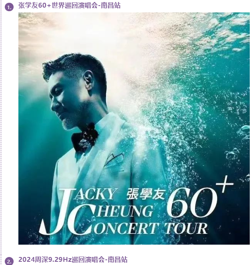Click the word HEUNG on the poster
Screen dimensions: 251x265
125,211
